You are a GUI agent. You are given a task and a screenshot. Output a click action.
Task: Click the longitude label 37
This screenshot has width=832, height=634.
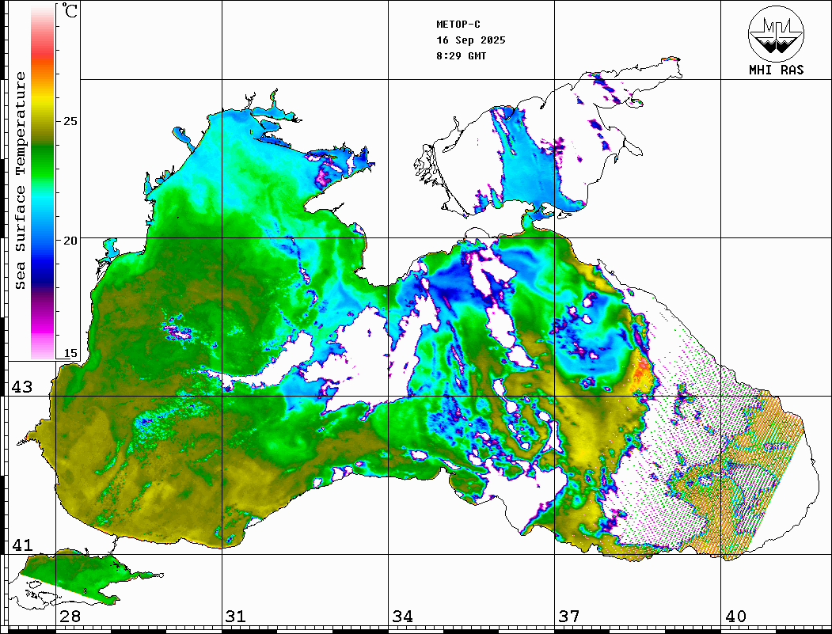[568, 617]
